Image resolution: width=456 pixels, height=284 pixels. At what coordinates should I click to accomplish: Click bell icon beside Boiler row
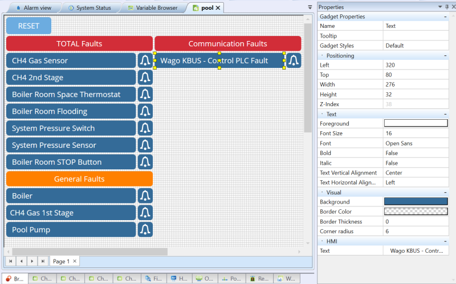[x=145, y=196]
